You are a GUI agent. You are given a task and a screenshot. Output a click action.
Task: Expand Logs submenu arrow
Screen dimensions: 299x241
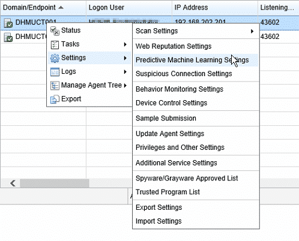click(125, 72)
